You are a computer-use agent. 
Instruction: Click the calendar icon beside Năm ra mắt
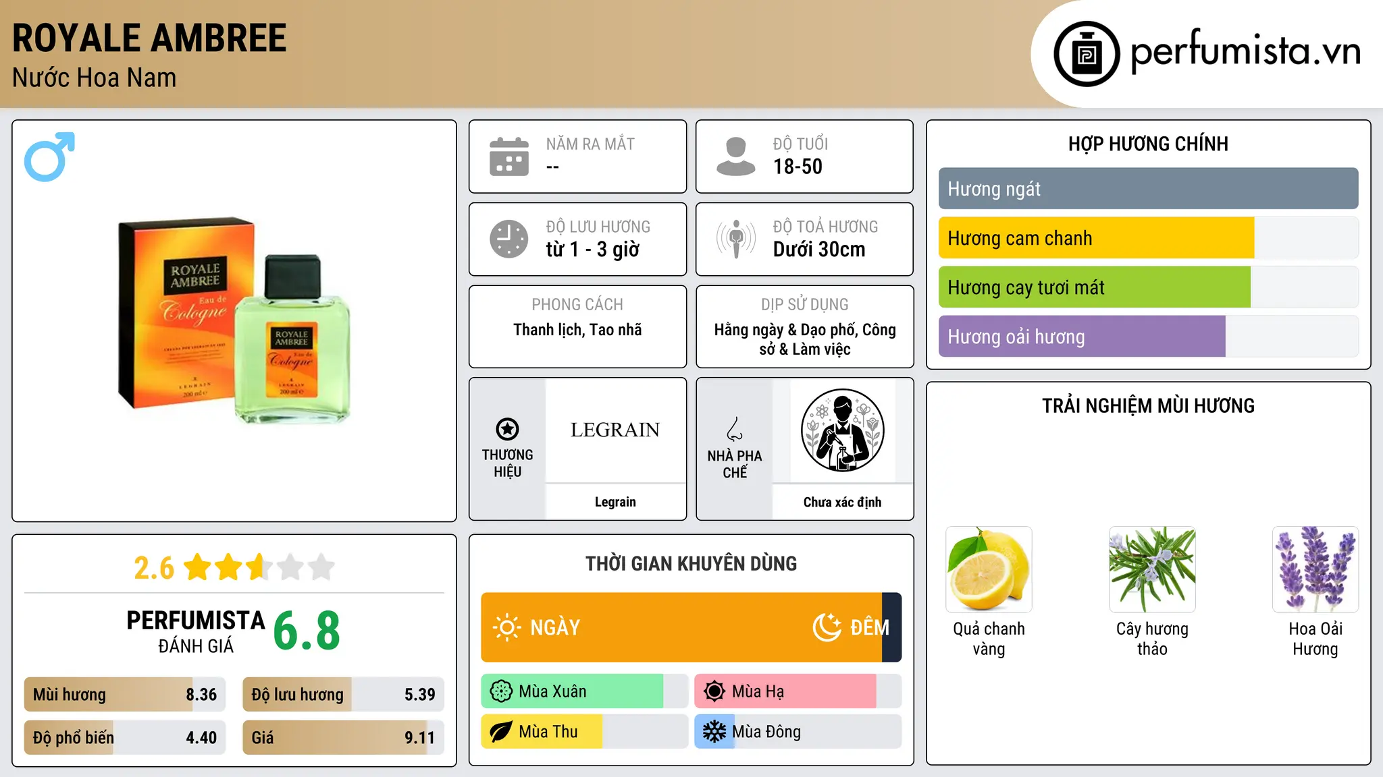tap(509, 156)
